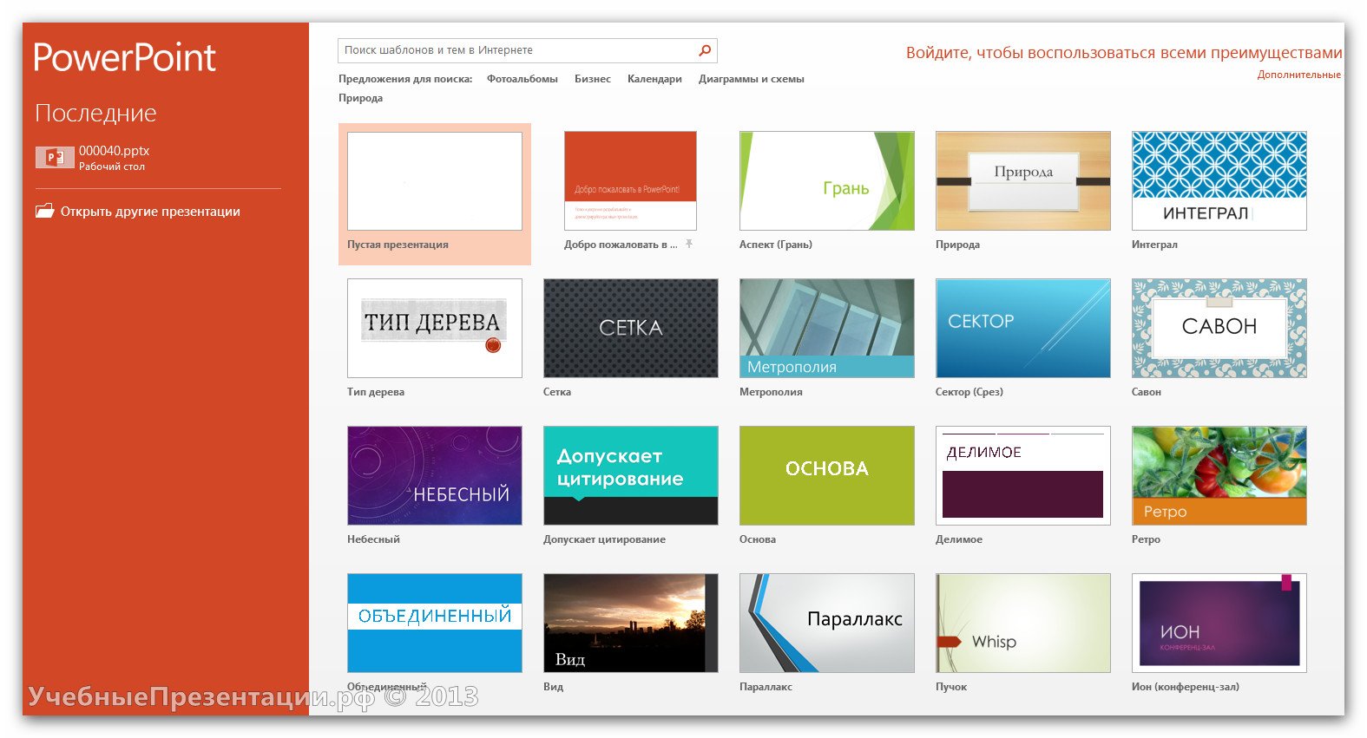The image size is (1367, 738).
Task: Choose the 'Делимое' template thumbnail
Action: point(1023,476)
